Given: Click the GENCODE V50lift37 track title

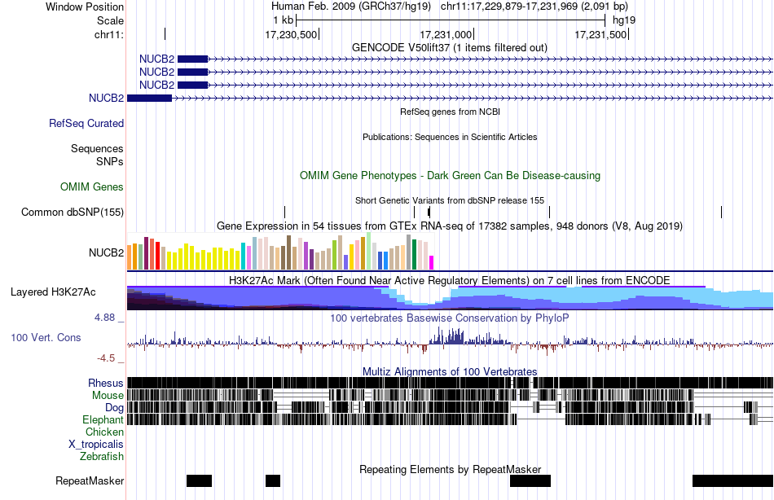Looking at the screenshot, I should point(449,48).
